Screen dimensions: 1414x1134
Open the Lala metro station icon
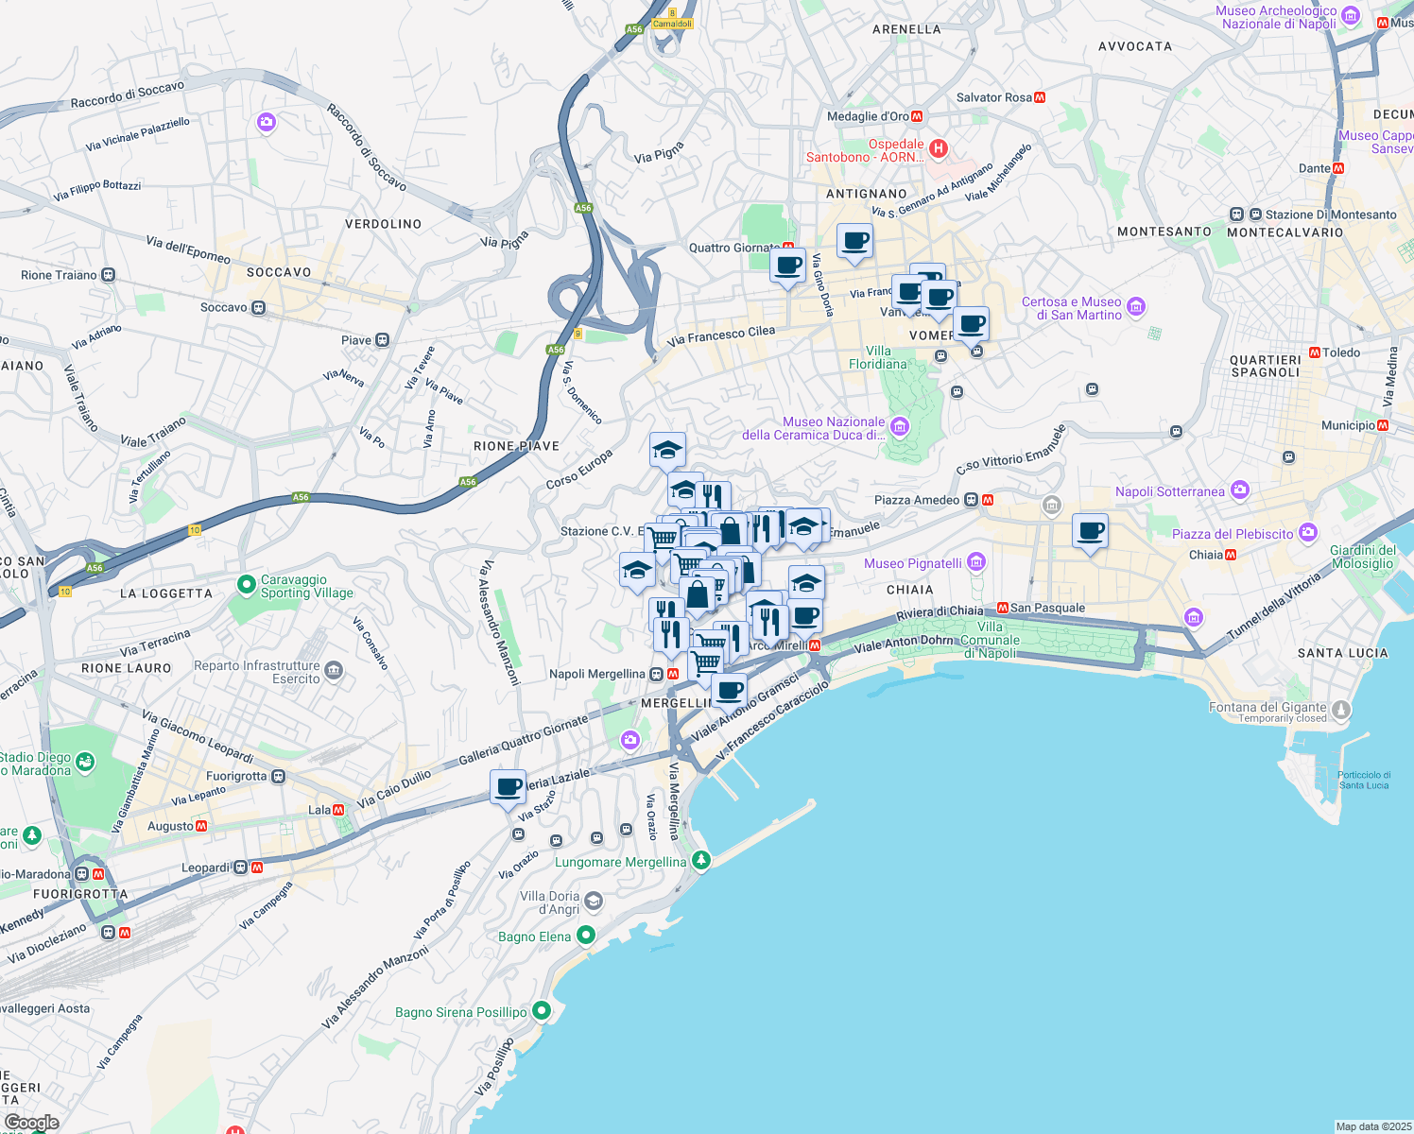tap(338, 810)
